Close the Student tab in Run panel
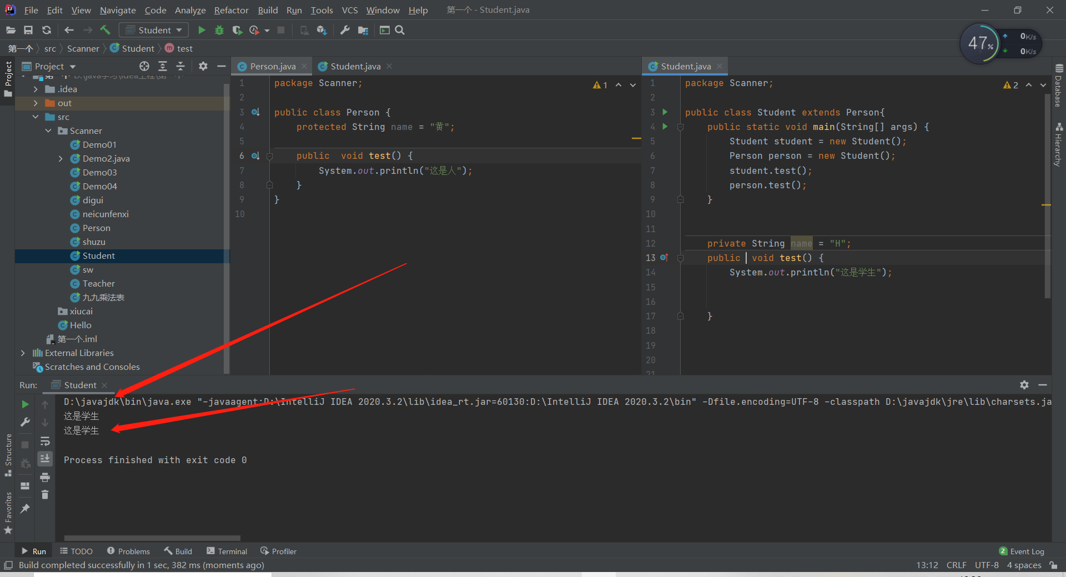This screenshot has width=1066, height=577. click(104, 385)
